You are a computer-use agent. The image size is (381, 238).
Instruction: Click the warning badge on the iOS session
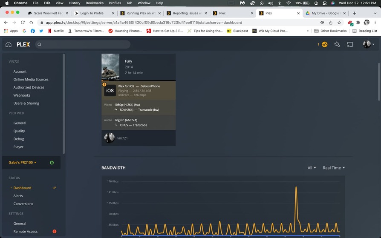tap(104, 85)
